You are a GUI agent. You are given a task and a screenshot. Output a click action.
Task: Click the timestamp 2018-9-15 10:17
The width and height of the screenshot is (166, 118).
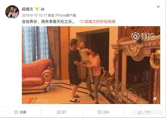[34, 15]
